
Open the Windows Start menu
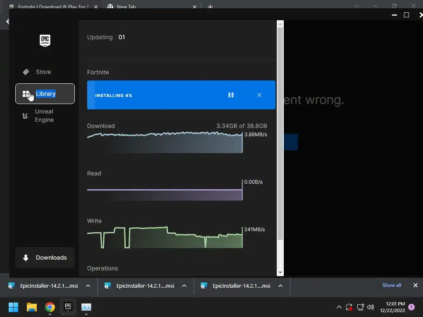[13, 307]
